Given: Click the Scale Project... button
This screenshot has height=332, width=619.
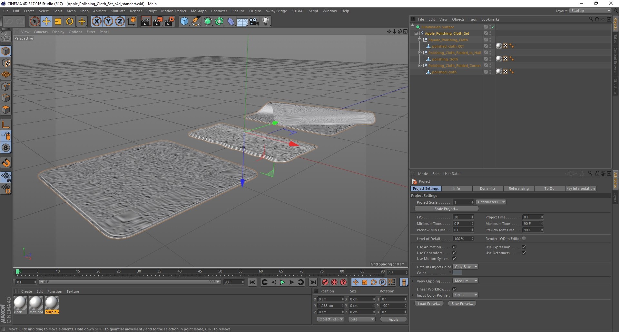Looking at the screenshot, I should click(x=446, y=209).
